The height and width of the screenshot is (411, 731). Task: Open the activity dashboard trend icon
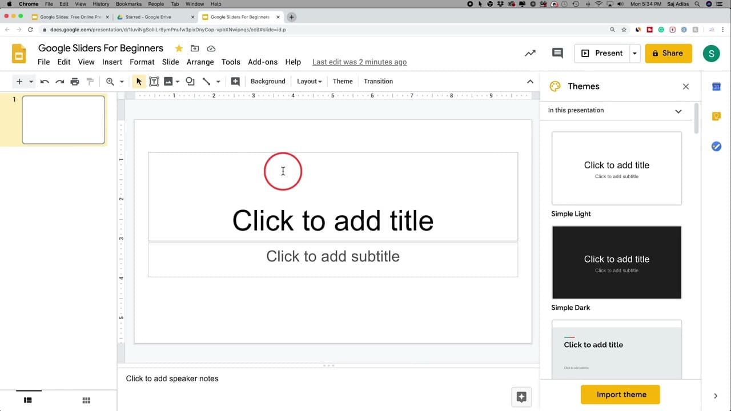tap(531, 53)
